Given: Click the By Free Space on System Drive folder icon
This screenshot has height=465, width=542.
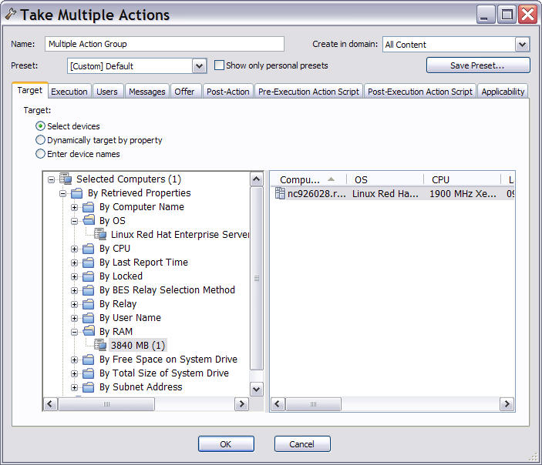Looking at the screenshot, I should [88, 360].
